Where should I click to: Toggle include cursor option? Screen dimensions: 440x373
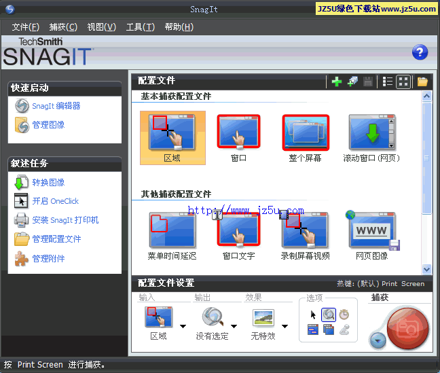[x=313, y=315]
